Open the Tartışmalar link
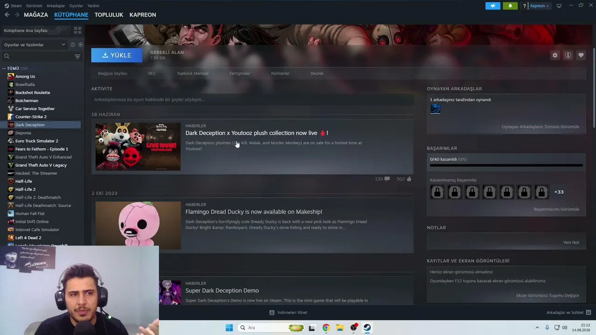The image size is (596, 335). click(x=240, y=74)
